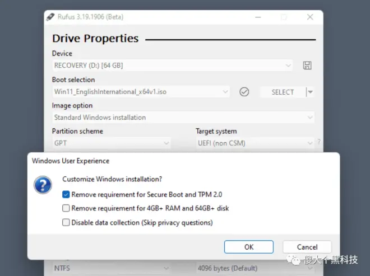Click the target system help question mark
This screenshot has width=370, height=276.
[319, 142]
